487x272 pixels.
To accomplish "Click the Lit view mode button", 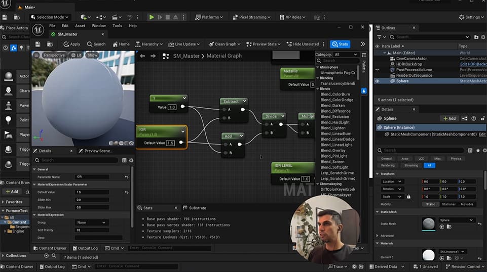I will point(76,55).
